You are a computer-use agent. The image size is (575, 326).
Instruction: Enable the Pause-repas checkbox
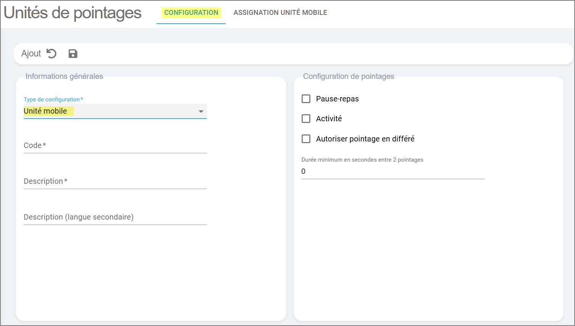(306, 99)
